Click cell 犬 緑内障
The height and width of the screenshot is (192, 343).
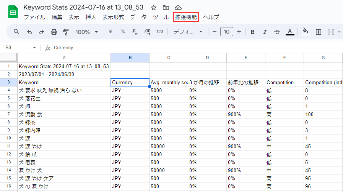[64, 130]
